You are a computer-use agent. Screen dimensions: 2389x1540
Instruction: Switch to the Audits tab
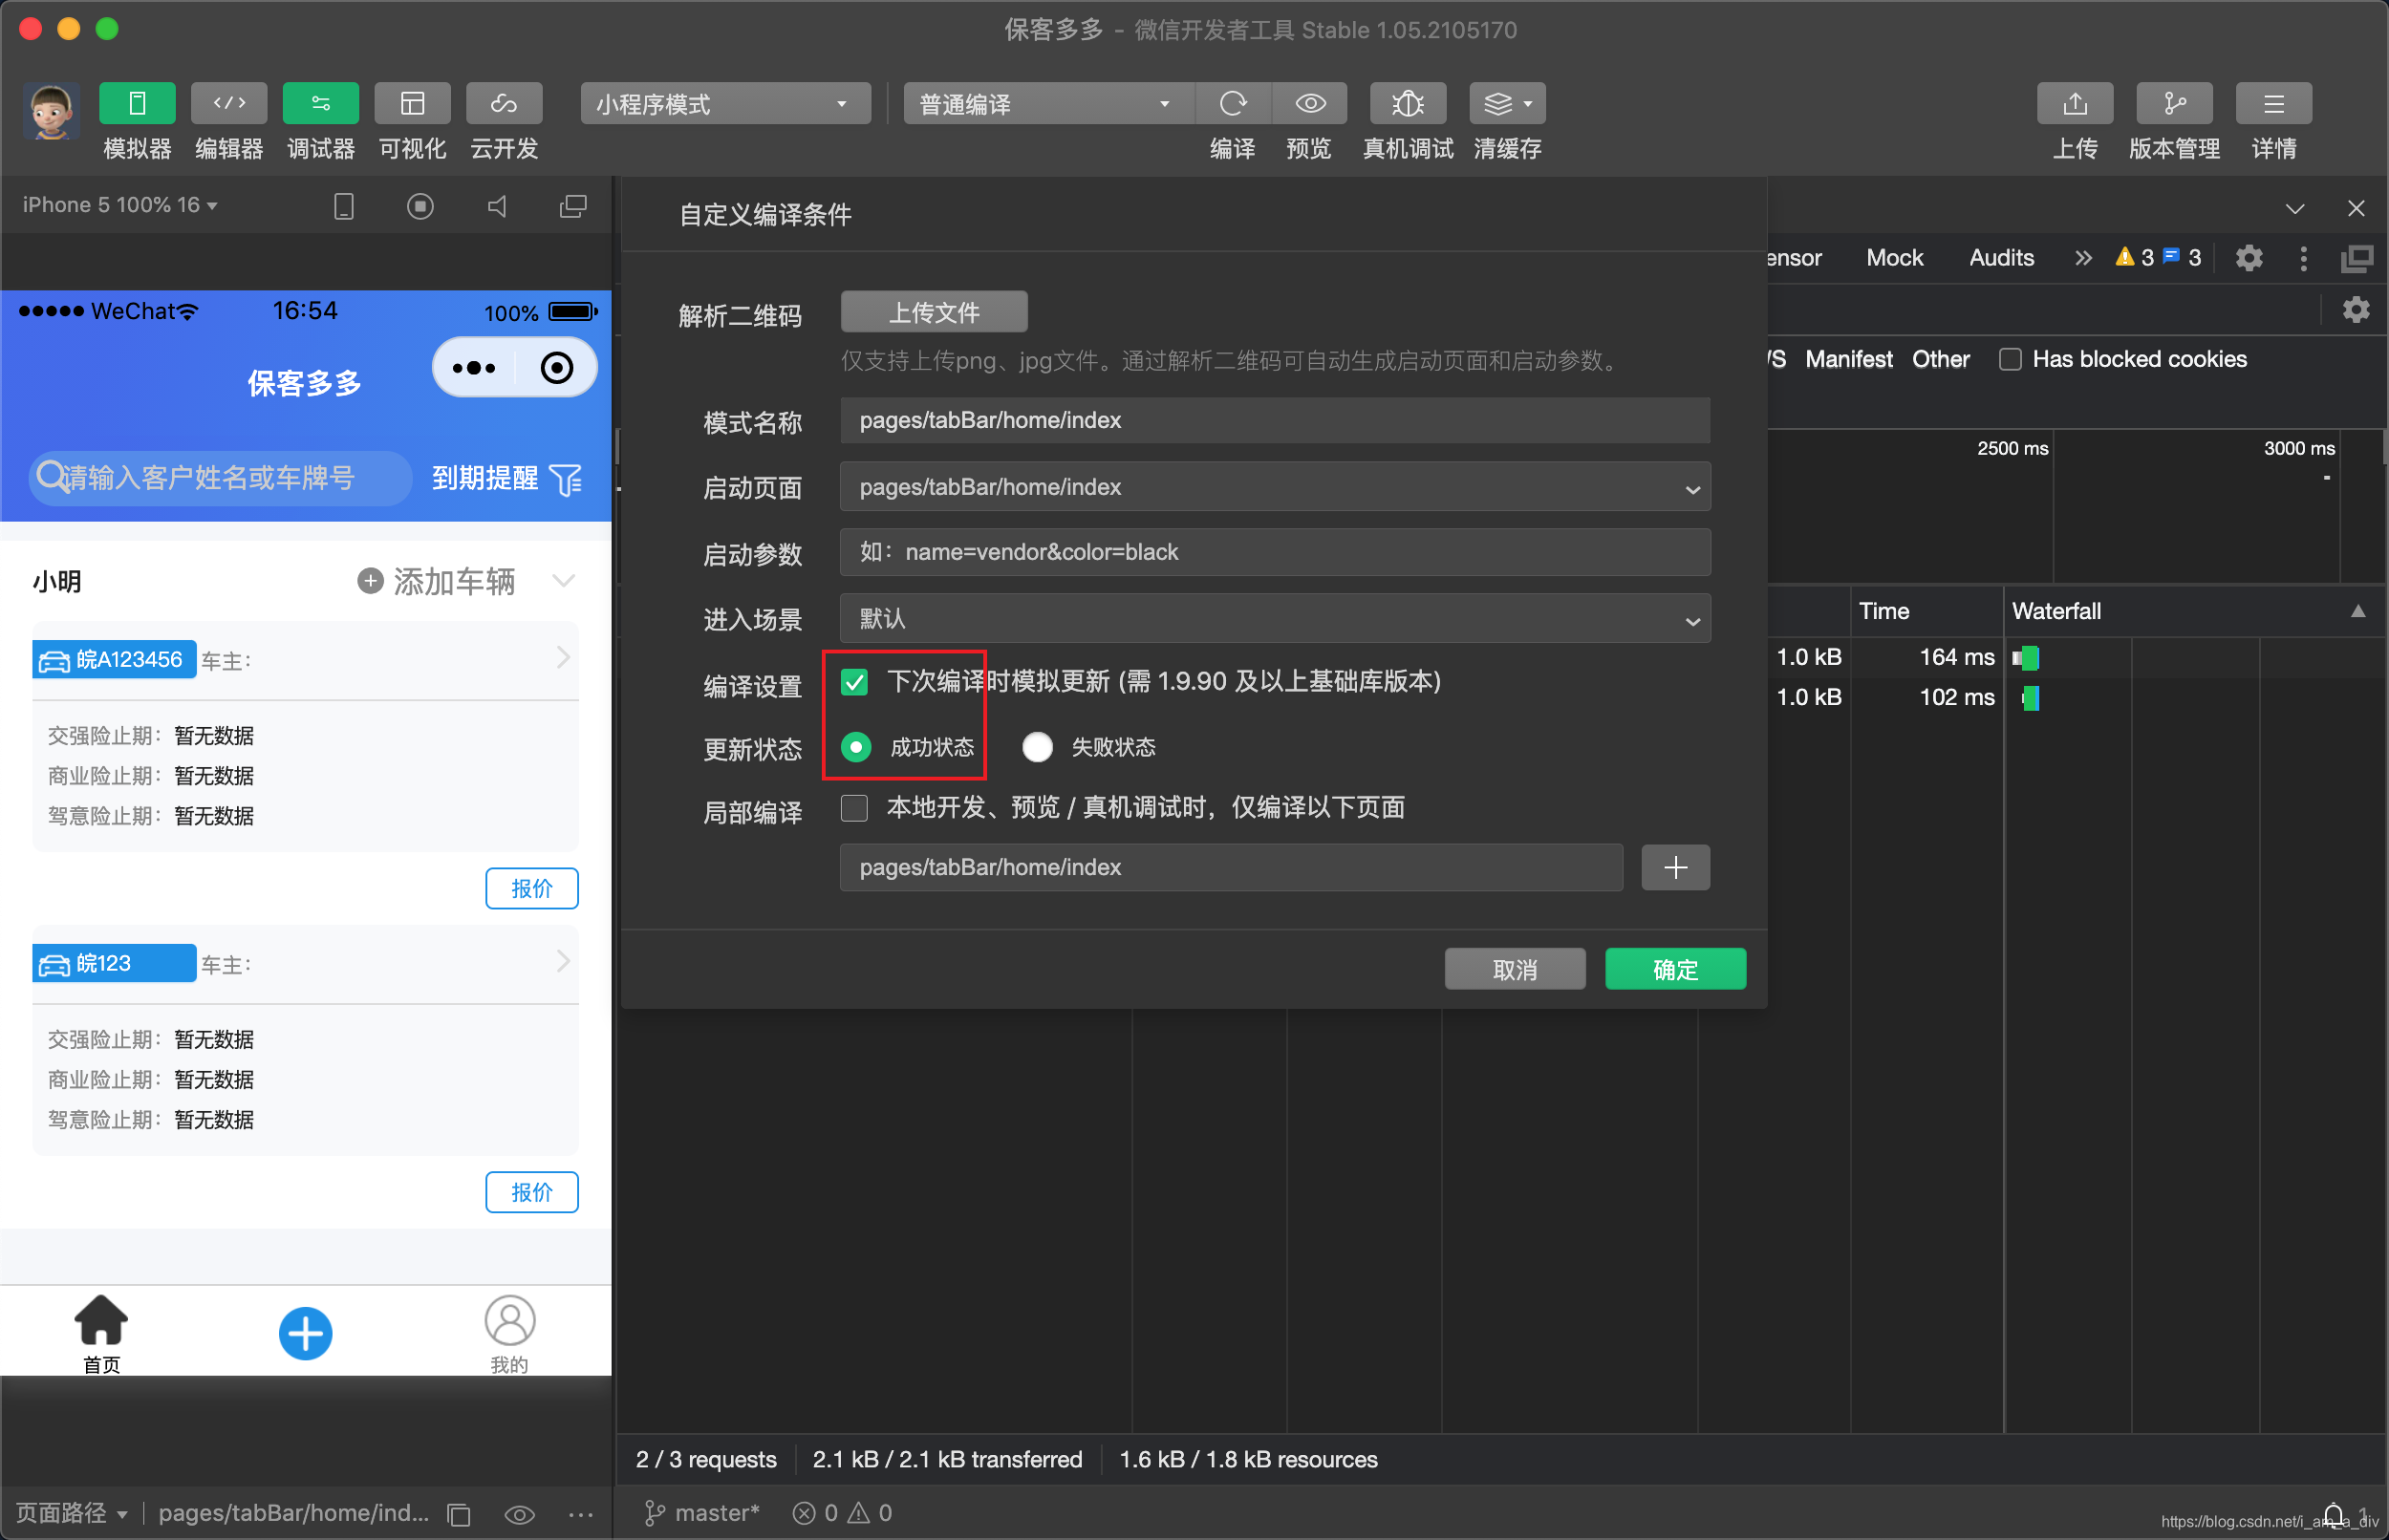tap(2001, 258)
